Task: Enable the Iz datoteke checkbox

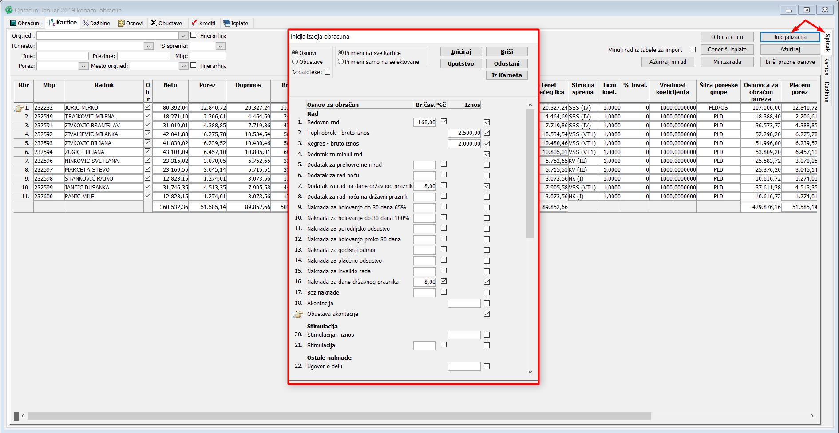Action: tap(328, 72)
